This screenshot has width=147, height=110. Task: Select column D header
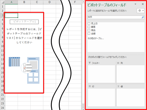click(50, 2)
